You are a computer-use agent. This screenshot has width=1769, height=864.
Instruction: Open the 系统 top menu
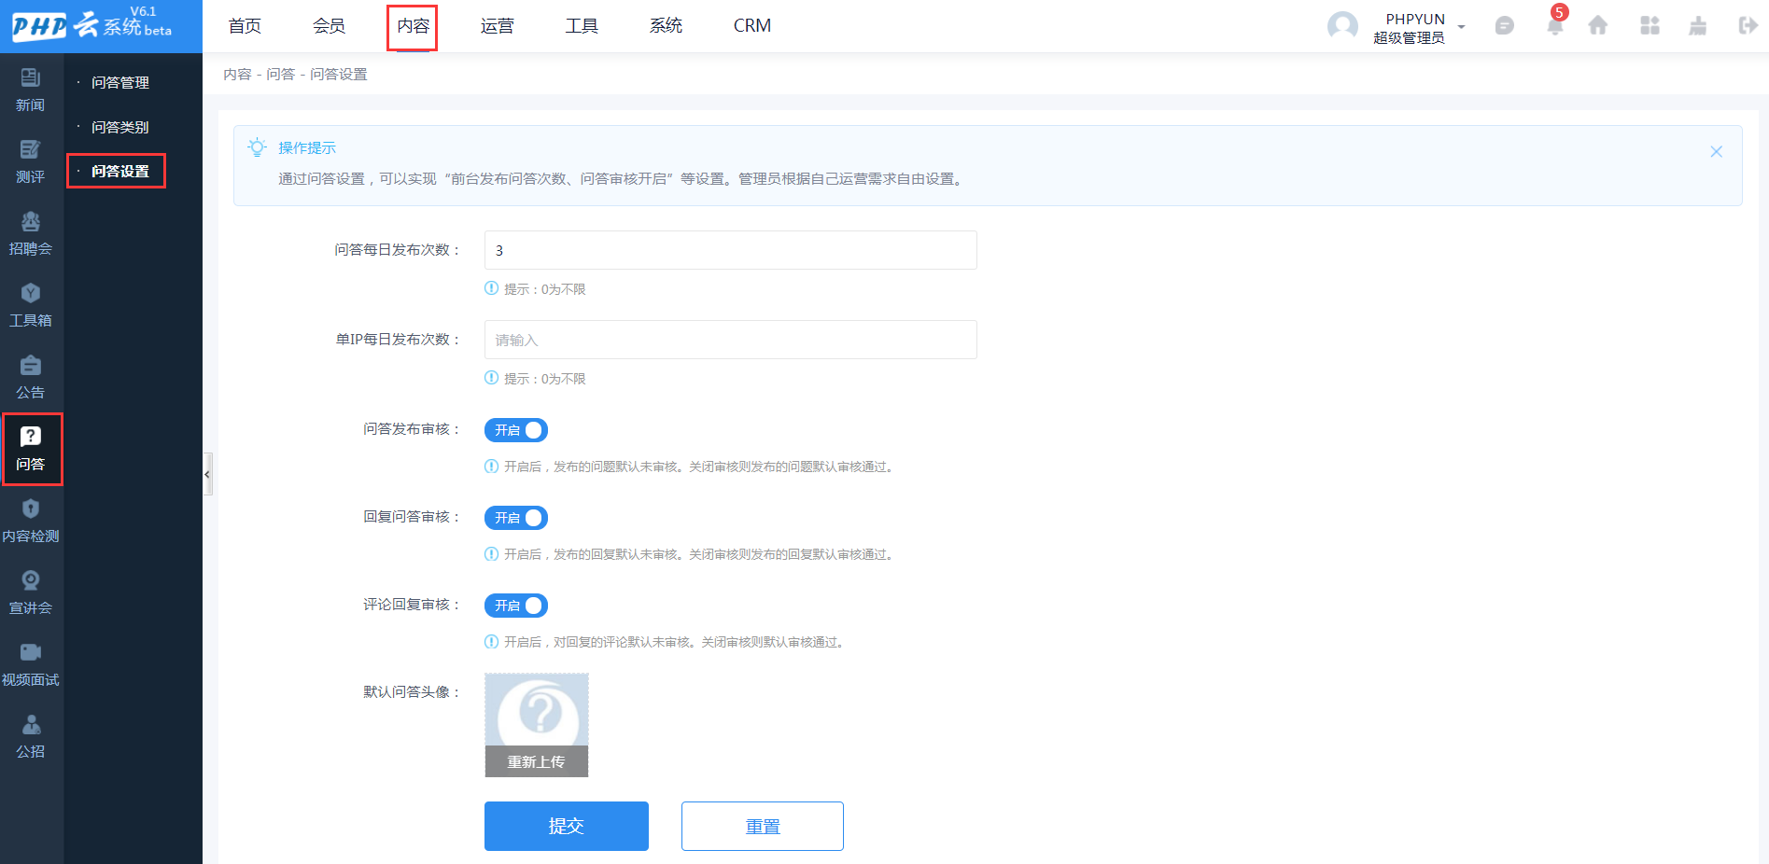coord(666,26)
